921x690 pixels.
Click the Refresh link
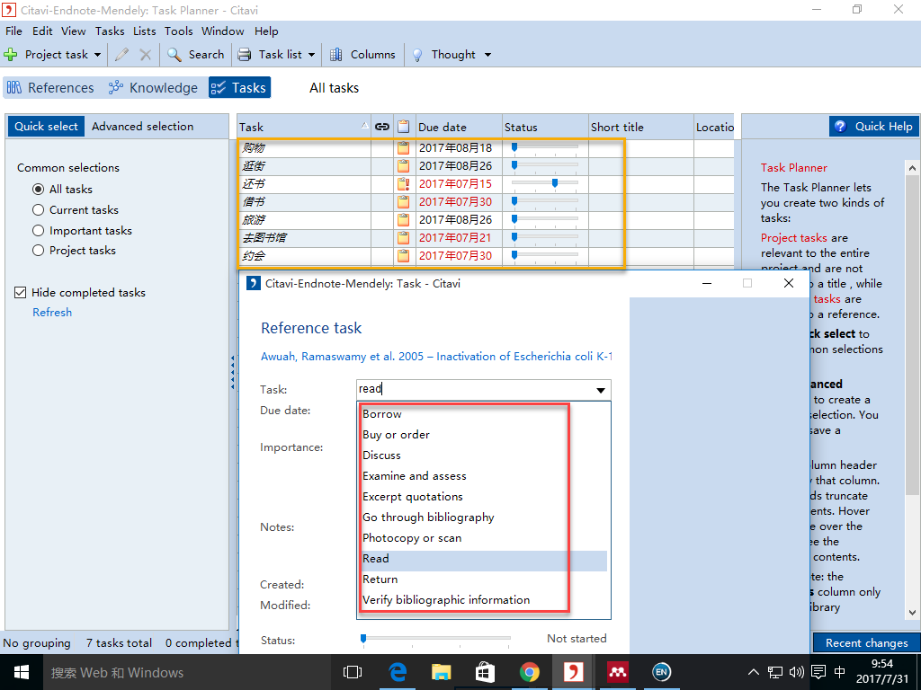tap(51, 312)
